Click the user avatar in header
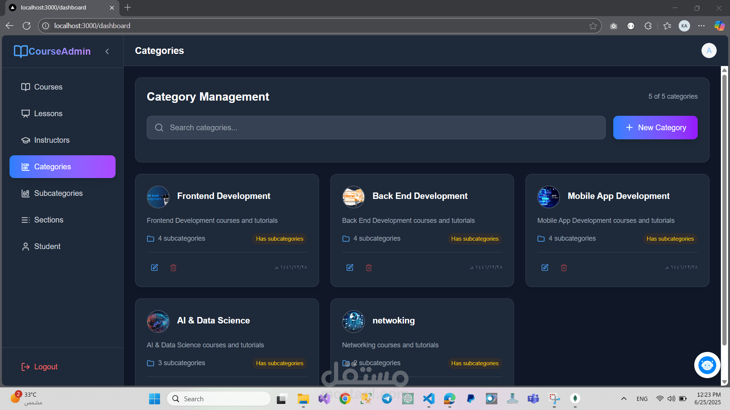 tap(709, 50)
